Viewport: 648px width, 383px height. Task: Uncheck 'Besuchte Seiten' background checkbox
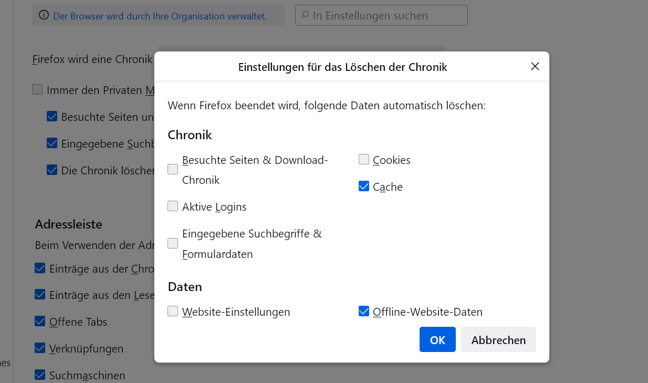(52, 116)
